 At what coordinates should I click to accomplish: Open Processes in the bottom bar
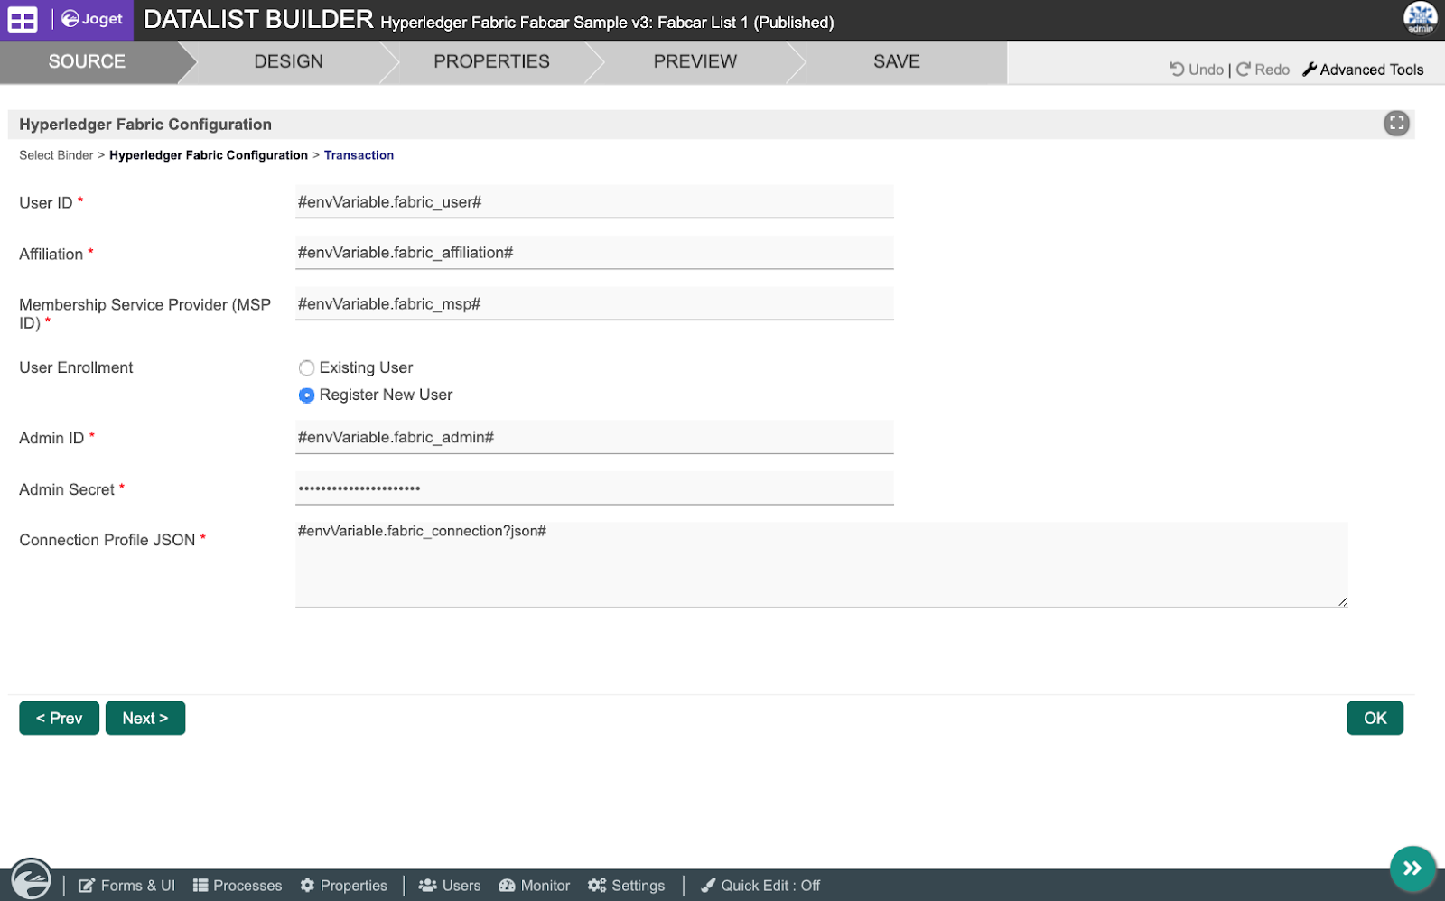238,886
